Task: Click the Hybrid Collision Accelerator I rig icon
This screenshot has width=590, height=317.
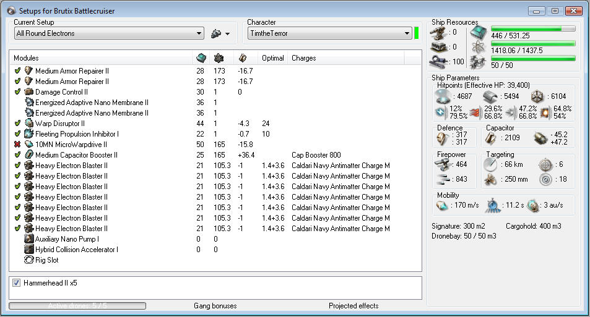Action: [x=29, y=250]
